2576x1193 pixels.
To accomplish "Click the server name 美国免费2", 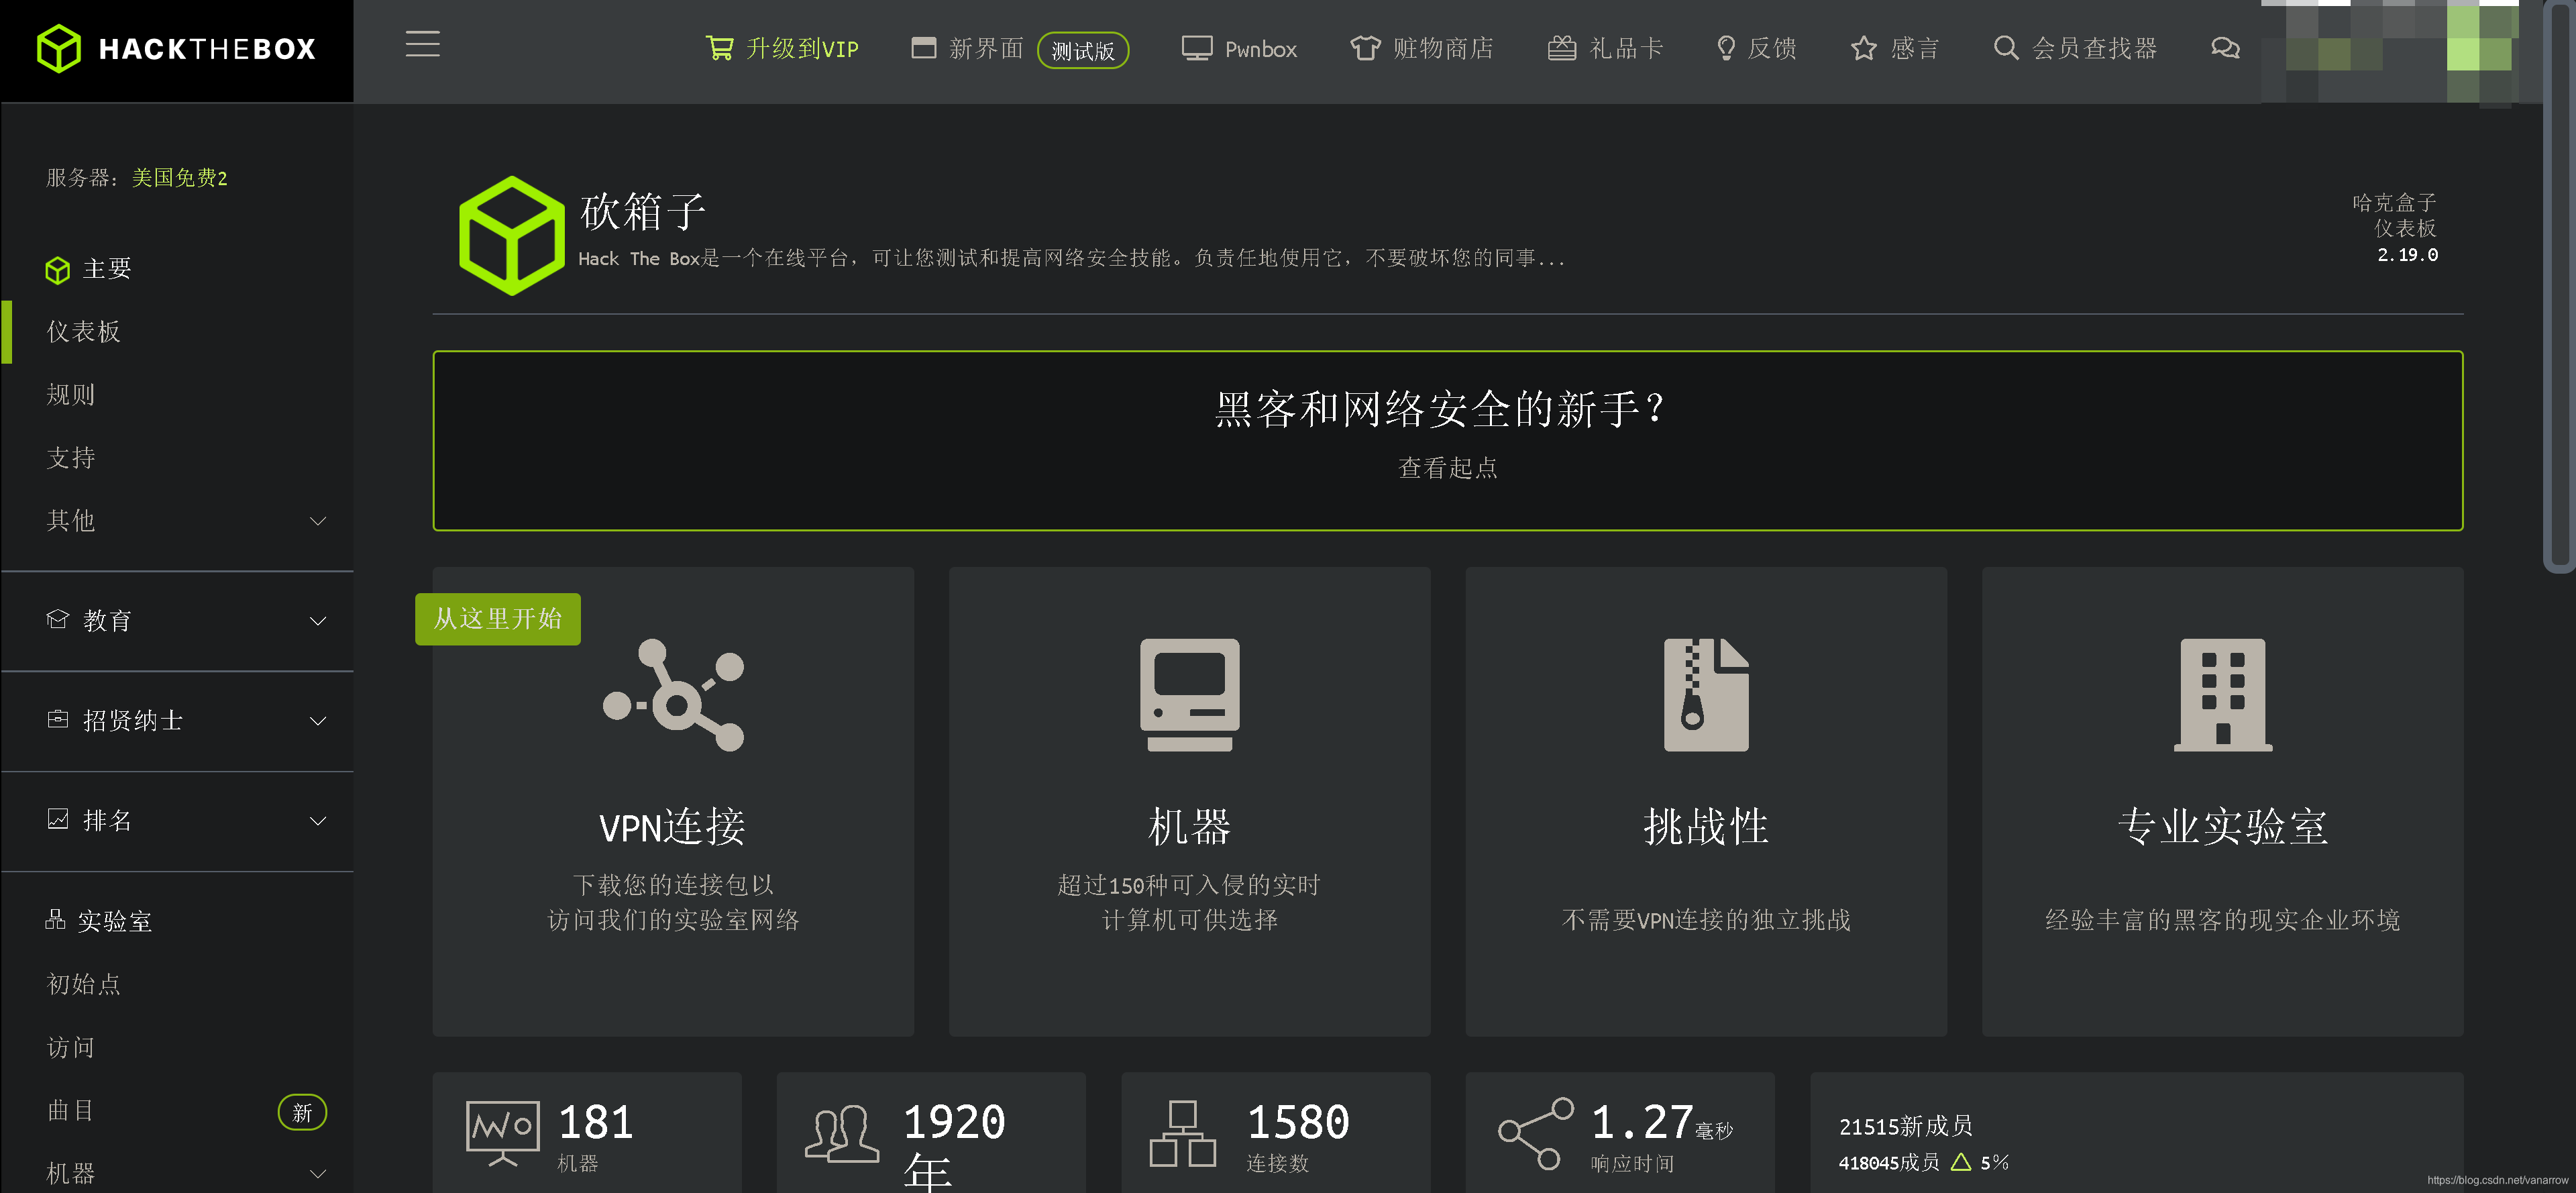I will 179,178.
